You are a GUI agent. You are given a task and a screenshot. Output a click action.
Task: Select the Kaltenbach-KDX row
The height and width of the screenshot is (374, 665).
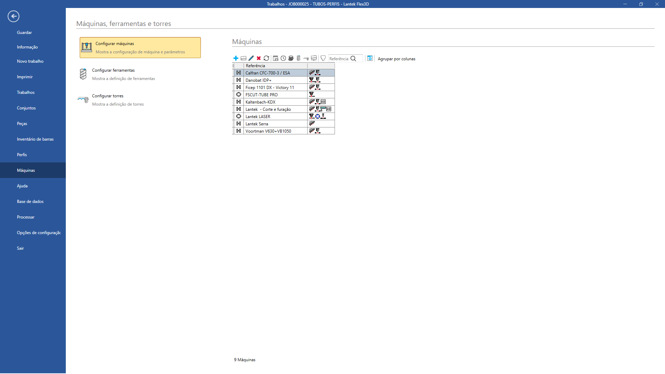click(283, 102)
